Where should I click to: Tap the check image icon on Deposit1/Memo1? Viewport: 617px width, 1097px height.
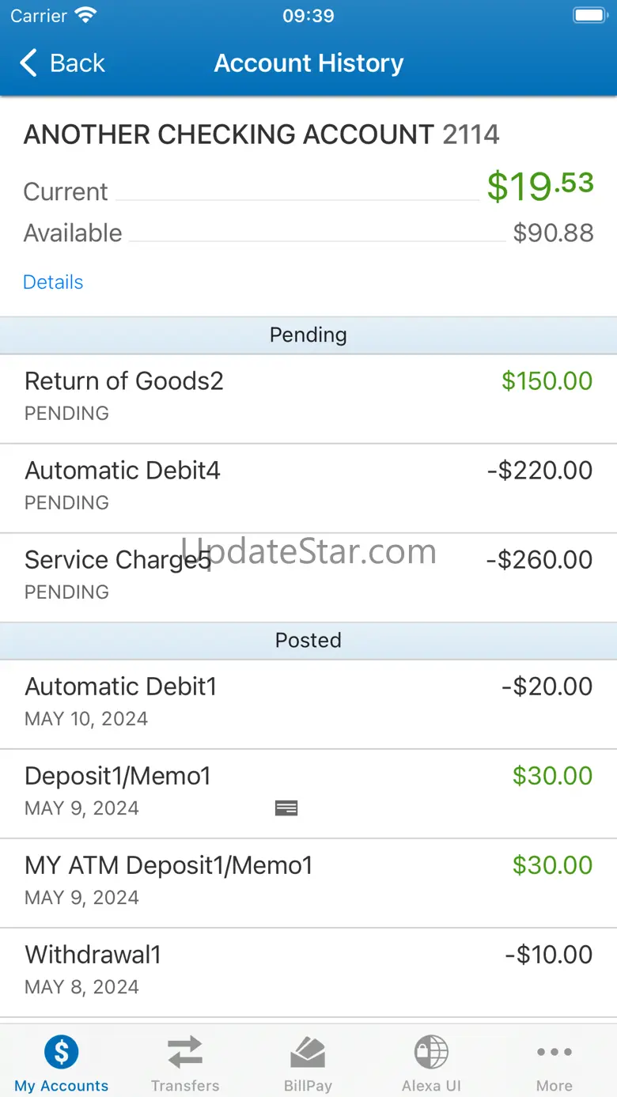(x=286, y=808)
